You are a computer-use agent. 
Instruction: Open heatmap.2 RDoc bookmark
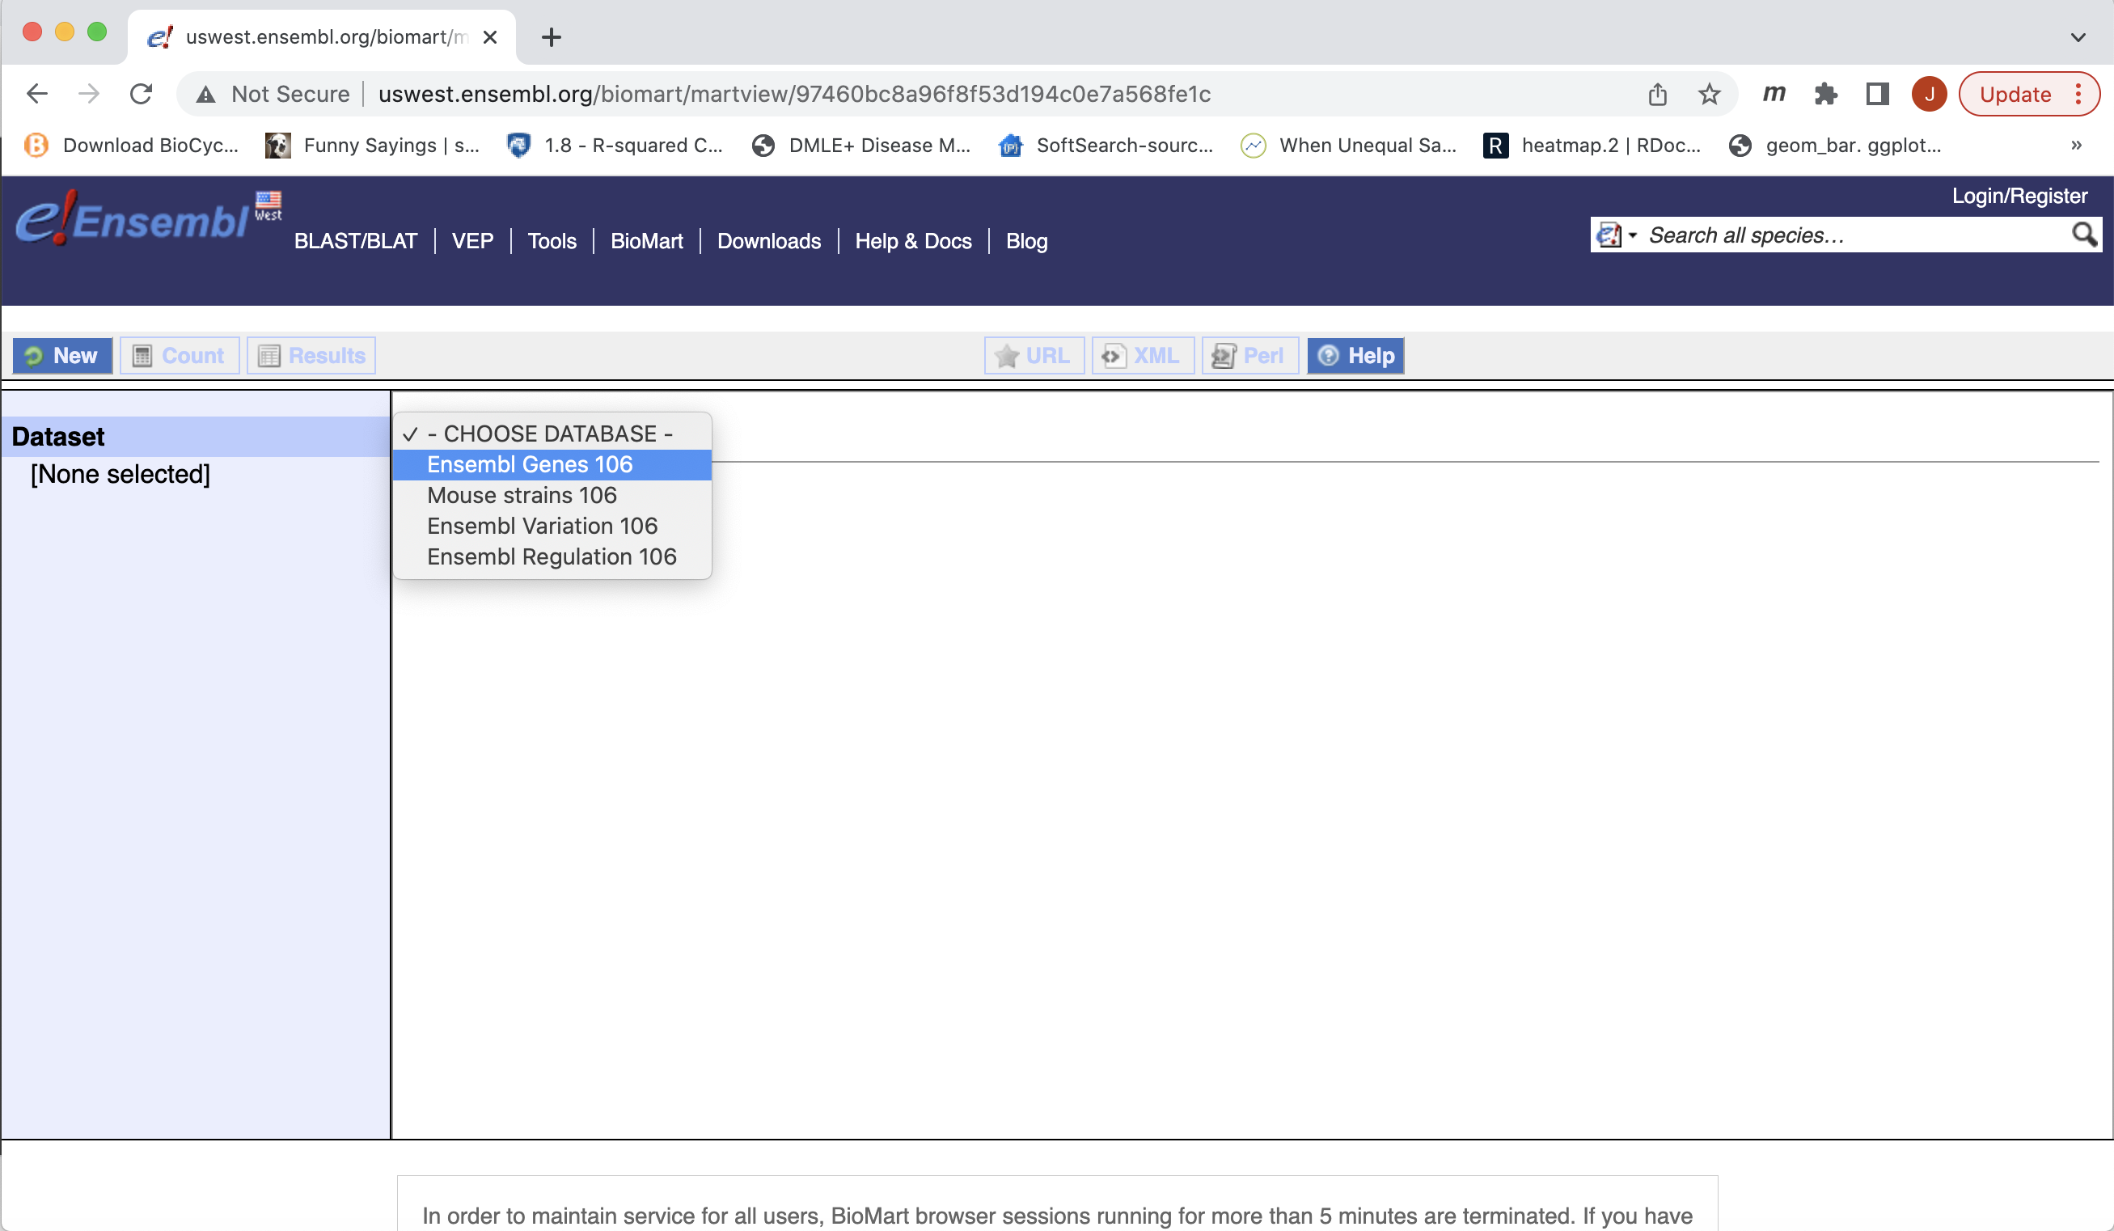click(1592, 145)
